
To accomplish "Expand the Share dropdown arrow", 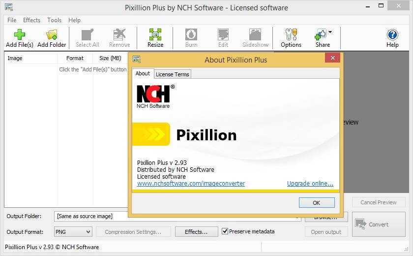I will point(330,32).
